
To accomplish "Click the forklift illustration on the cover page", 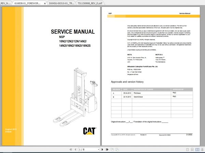I will (76, 97).
